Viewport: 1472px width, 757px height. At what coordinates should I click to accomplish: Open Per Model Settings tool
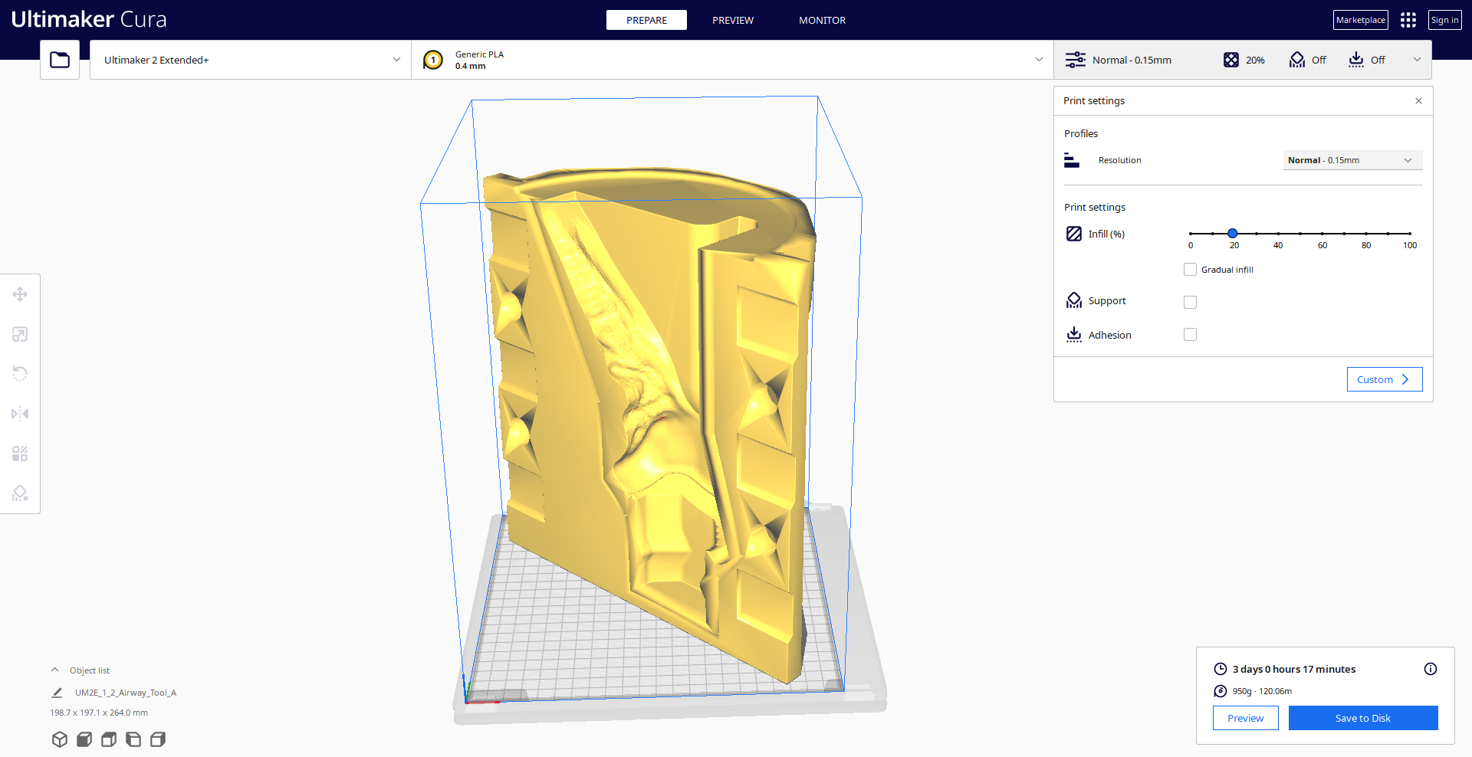(20, 454)
